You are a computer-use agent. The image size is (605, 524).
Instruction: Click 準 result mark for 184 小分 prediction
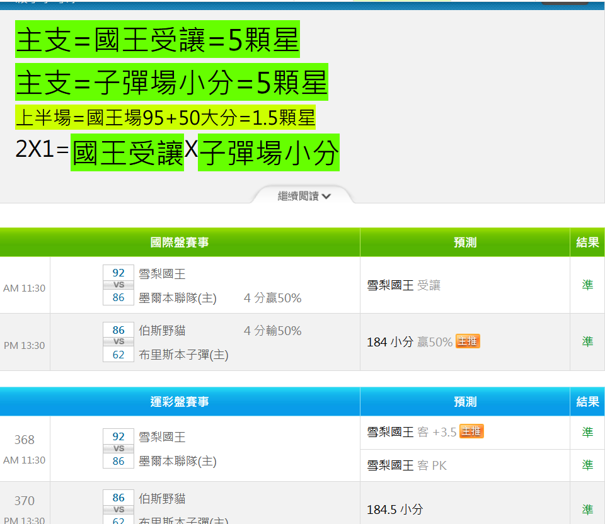(587, 341)
